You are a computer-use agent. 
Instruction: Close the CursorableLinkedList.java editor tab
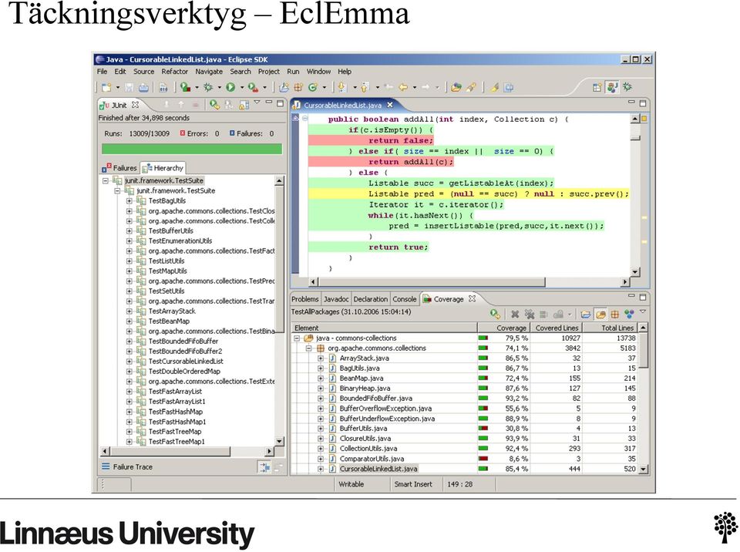click(390, 105)
